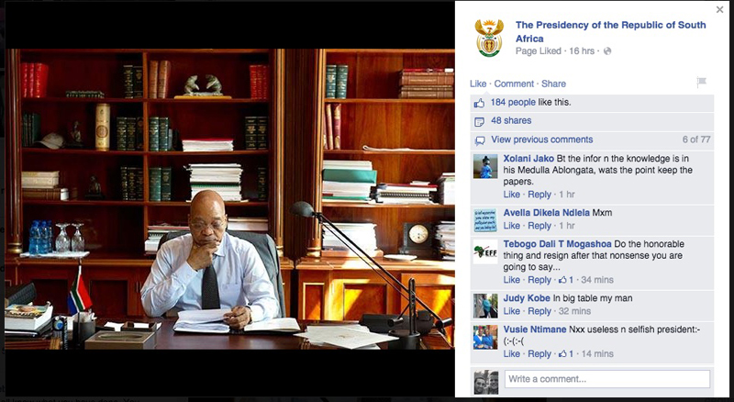This screenshot has height=402, width=734.
Task: Click Comment link under the post header
Action: point(514,84)
